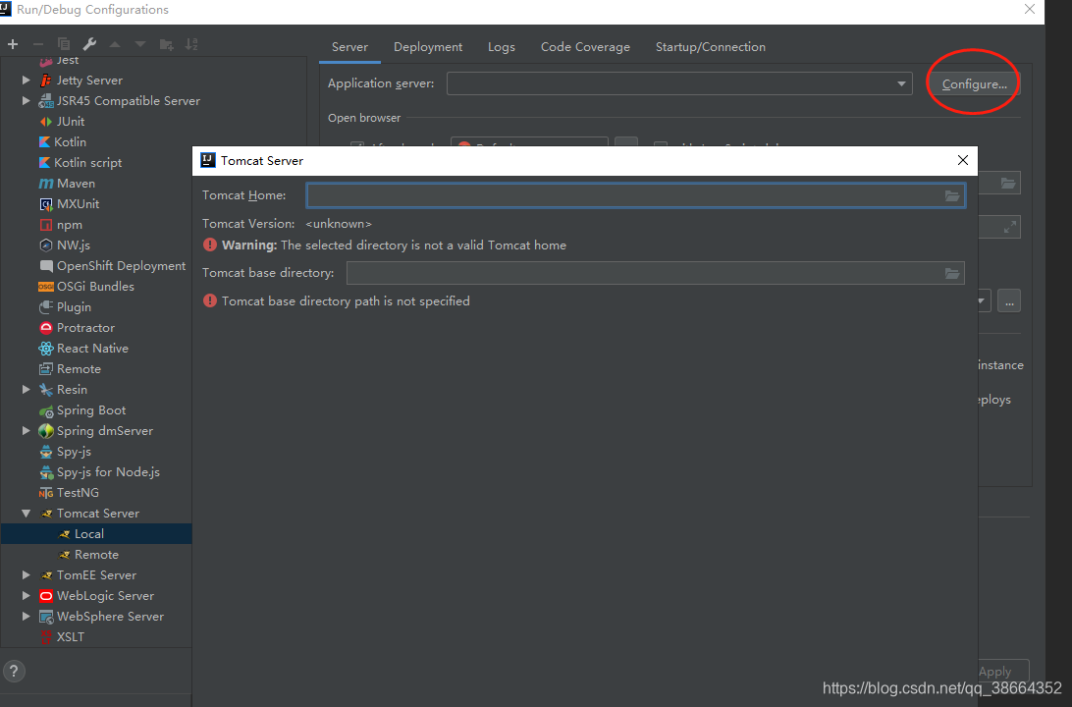Click the TestNG icon
The width and height of the screenshot is (1072, 707).
[46, 493]
